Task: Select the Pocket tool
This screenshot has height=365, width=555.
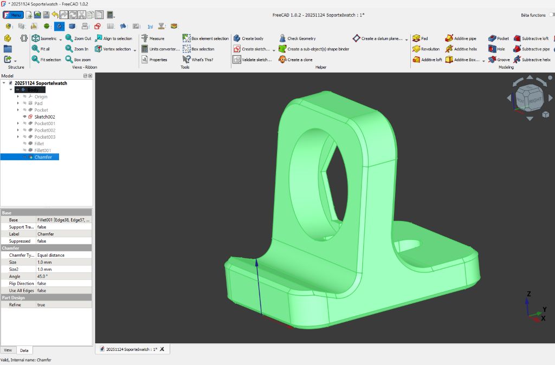Action: [x=499, y=38]
